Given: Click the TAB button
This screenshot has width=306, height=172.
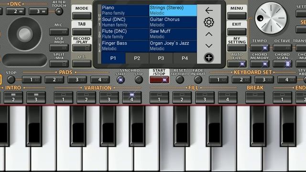Looking at the screenshot, I should (x=82, y=32).
